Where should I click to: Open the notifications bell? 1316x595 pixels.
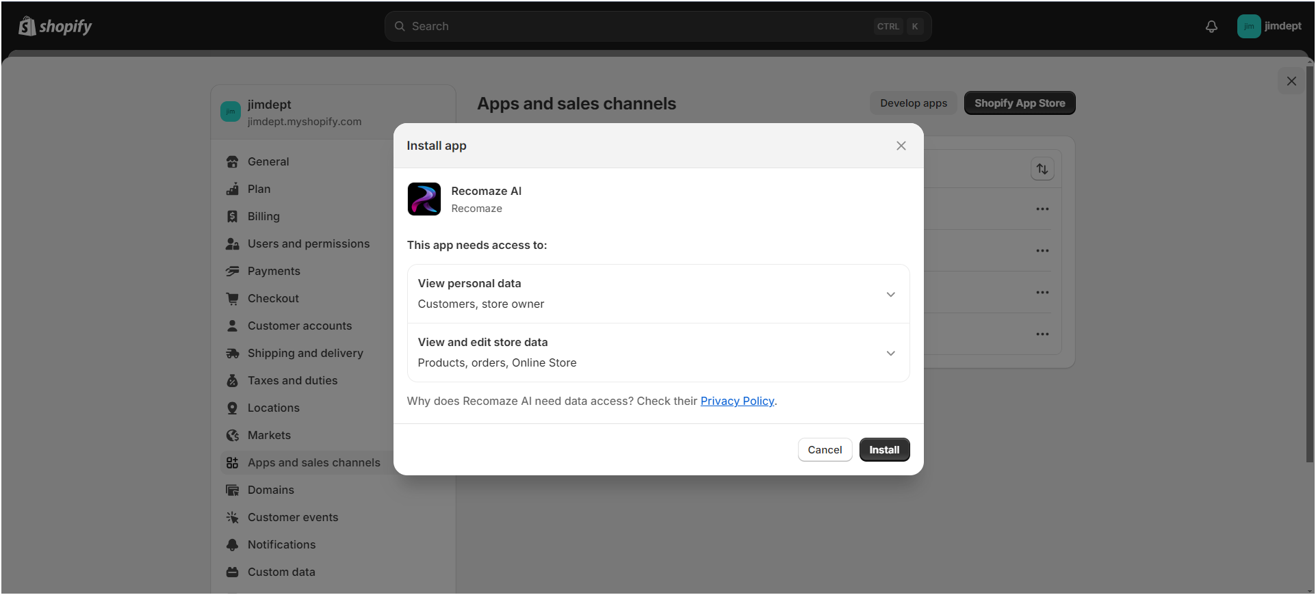1211,26
